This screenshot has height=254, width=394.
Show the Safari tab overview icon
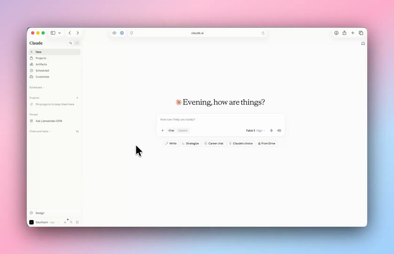[361, 33]
